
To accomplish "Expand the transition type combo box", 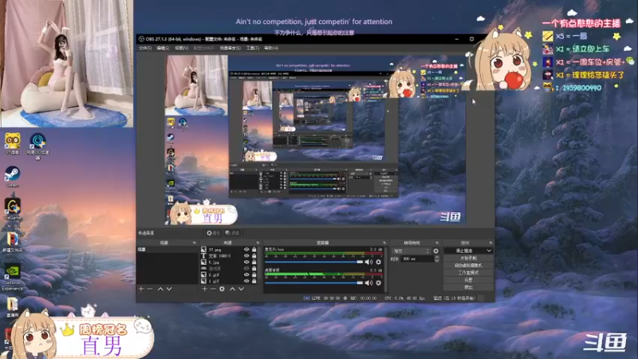I will (411, 251).
